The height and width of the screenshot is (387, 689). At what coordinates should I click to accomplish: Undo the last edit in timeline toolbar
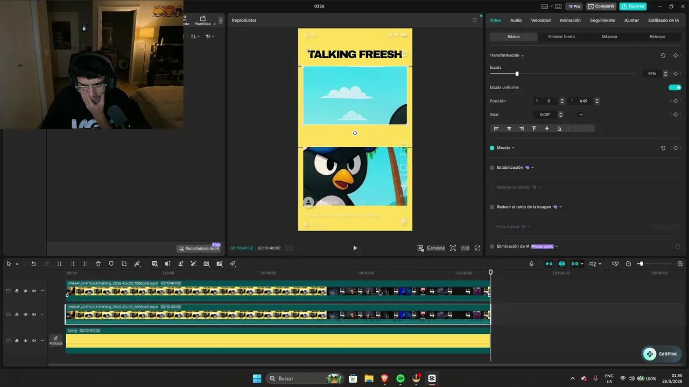click(x=33, y=264)
